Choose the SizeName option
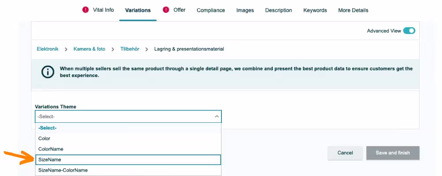Screen dimensions: 442x176 point(128,159)
